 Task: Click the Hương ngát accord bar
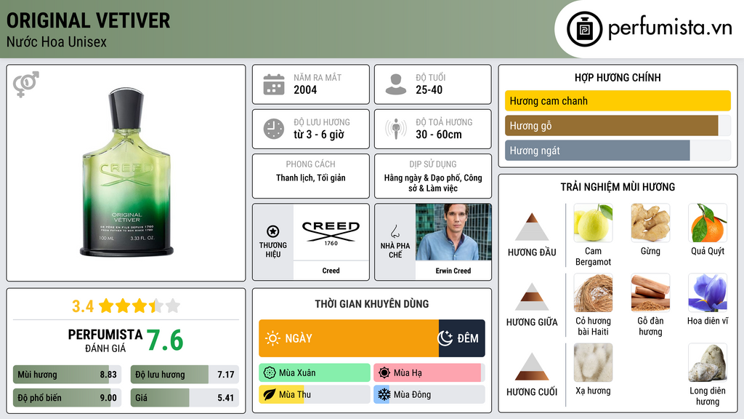pyautogui.click(x=618, y=151)
